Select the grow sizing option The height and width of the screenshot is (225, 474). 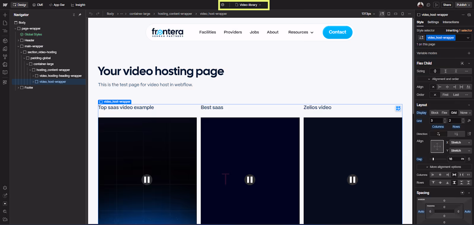click(446, 71)
